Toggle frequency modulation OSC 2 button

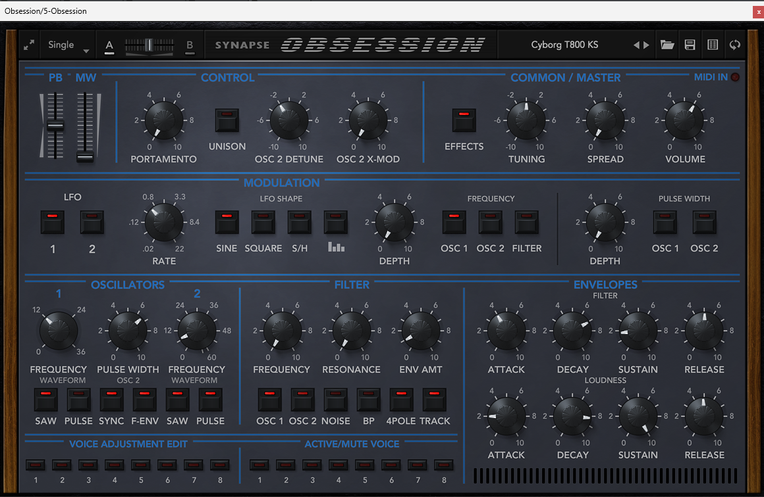[490, 222]
